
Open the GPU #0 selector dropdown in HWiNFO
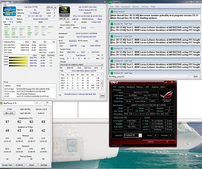point(64,19)
